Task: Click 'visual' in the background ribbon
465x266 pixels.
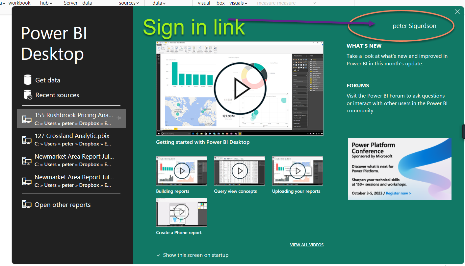Action: click(x=204, y=3)
